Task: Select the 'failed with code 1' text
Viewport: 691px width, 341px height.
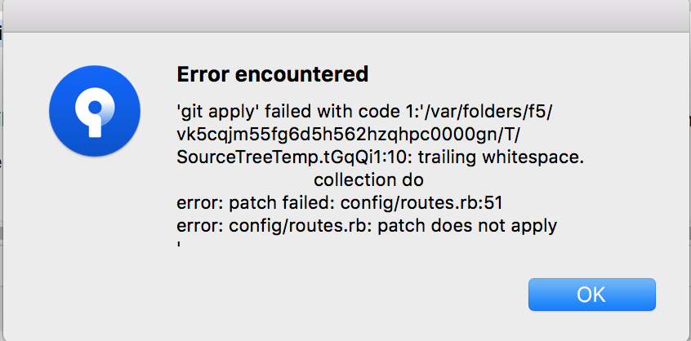Action: coord(332,113)
